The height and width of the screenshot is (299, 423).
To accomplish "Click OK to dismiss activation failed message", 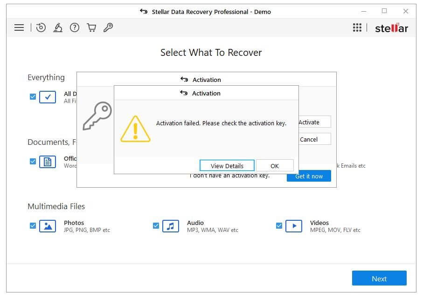I will [275, 166].
